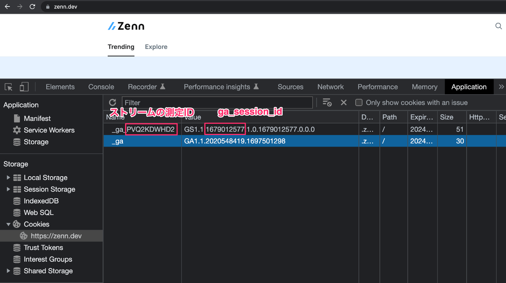The height and width of the screenshot is (283, 506).
Task: Switch to Performance insights tab
Action: tap(221, 87)
